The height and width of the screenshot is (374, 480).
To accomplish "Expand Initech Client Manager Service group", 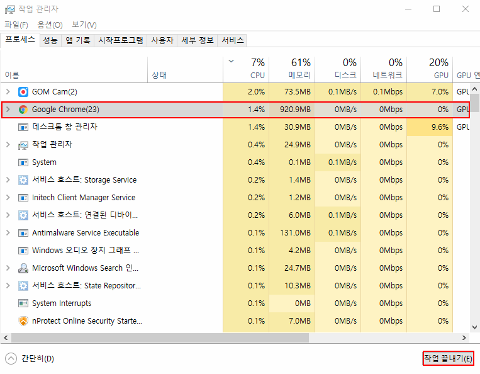I will coord(8,198).
